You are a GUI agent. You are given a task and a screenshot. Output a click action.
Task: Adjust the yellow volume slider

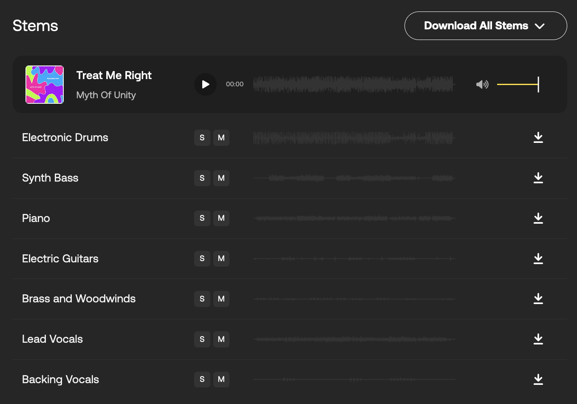tap(518, 84)
